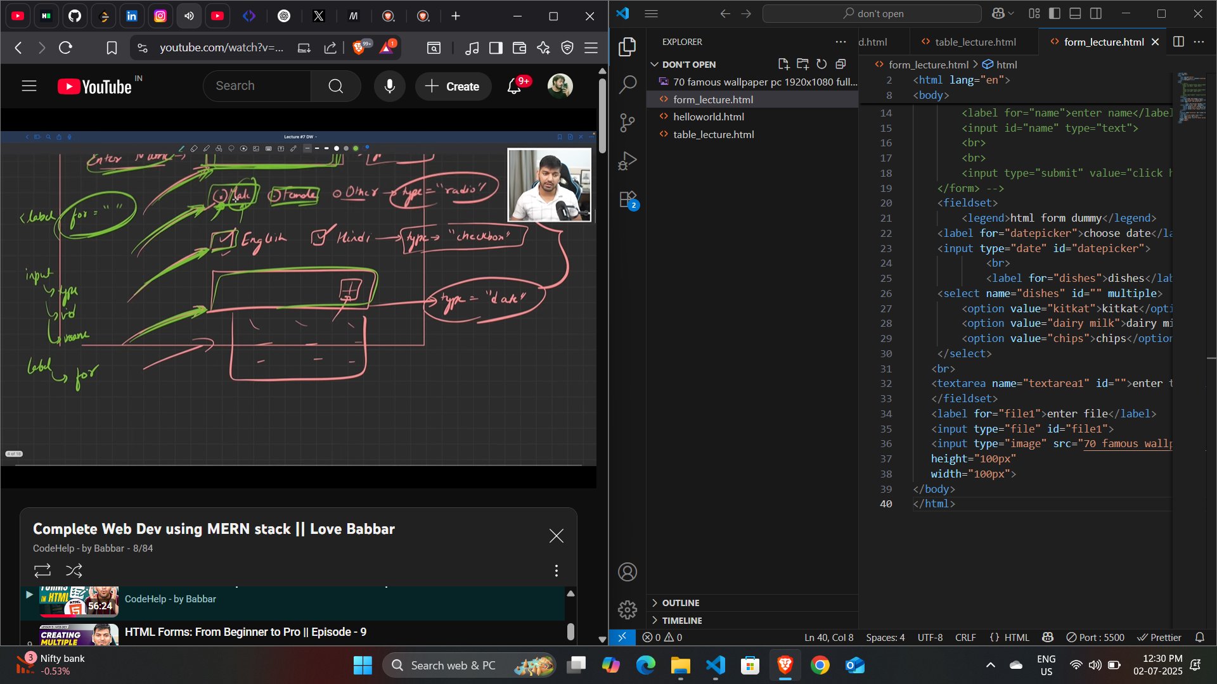Click New File icon in Explorer

[783, 64]
